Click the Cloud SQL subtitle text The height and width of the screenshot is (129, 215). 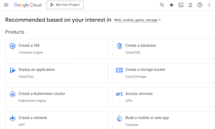click(x=133, y=52)
